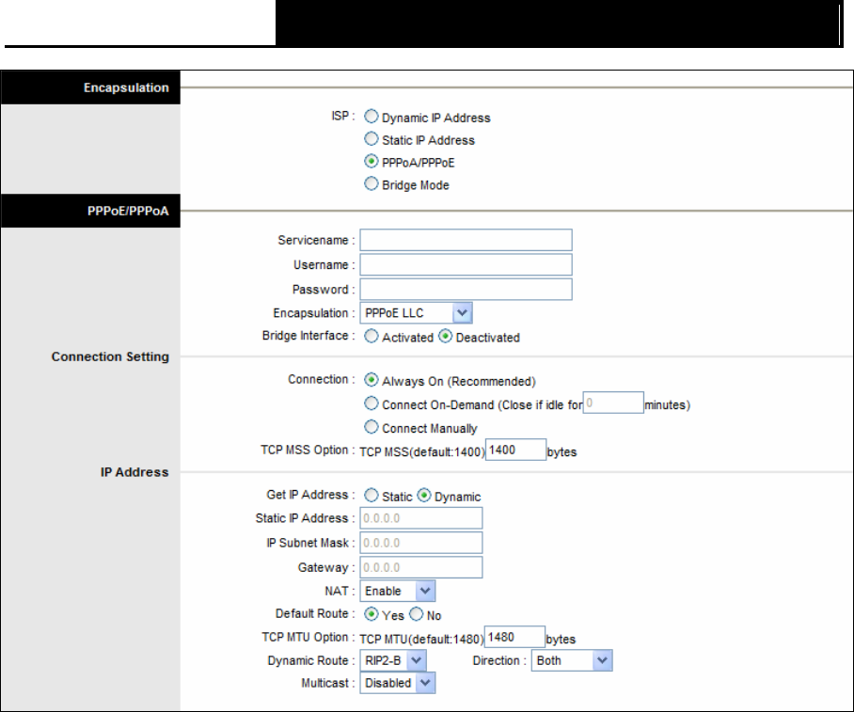Viewport: 854px width, 712px height.
Task: Click the IP Address section label
Action: pos(134,472)
